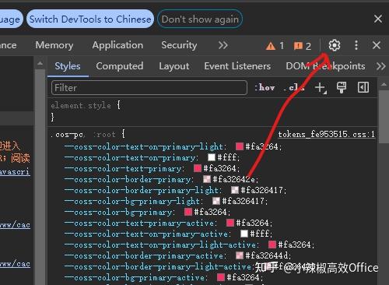The height and width of the screenshot is (285, 389).
Task: Toggle the rendering emulations paintbrush icon
Action: click(342, 88)
